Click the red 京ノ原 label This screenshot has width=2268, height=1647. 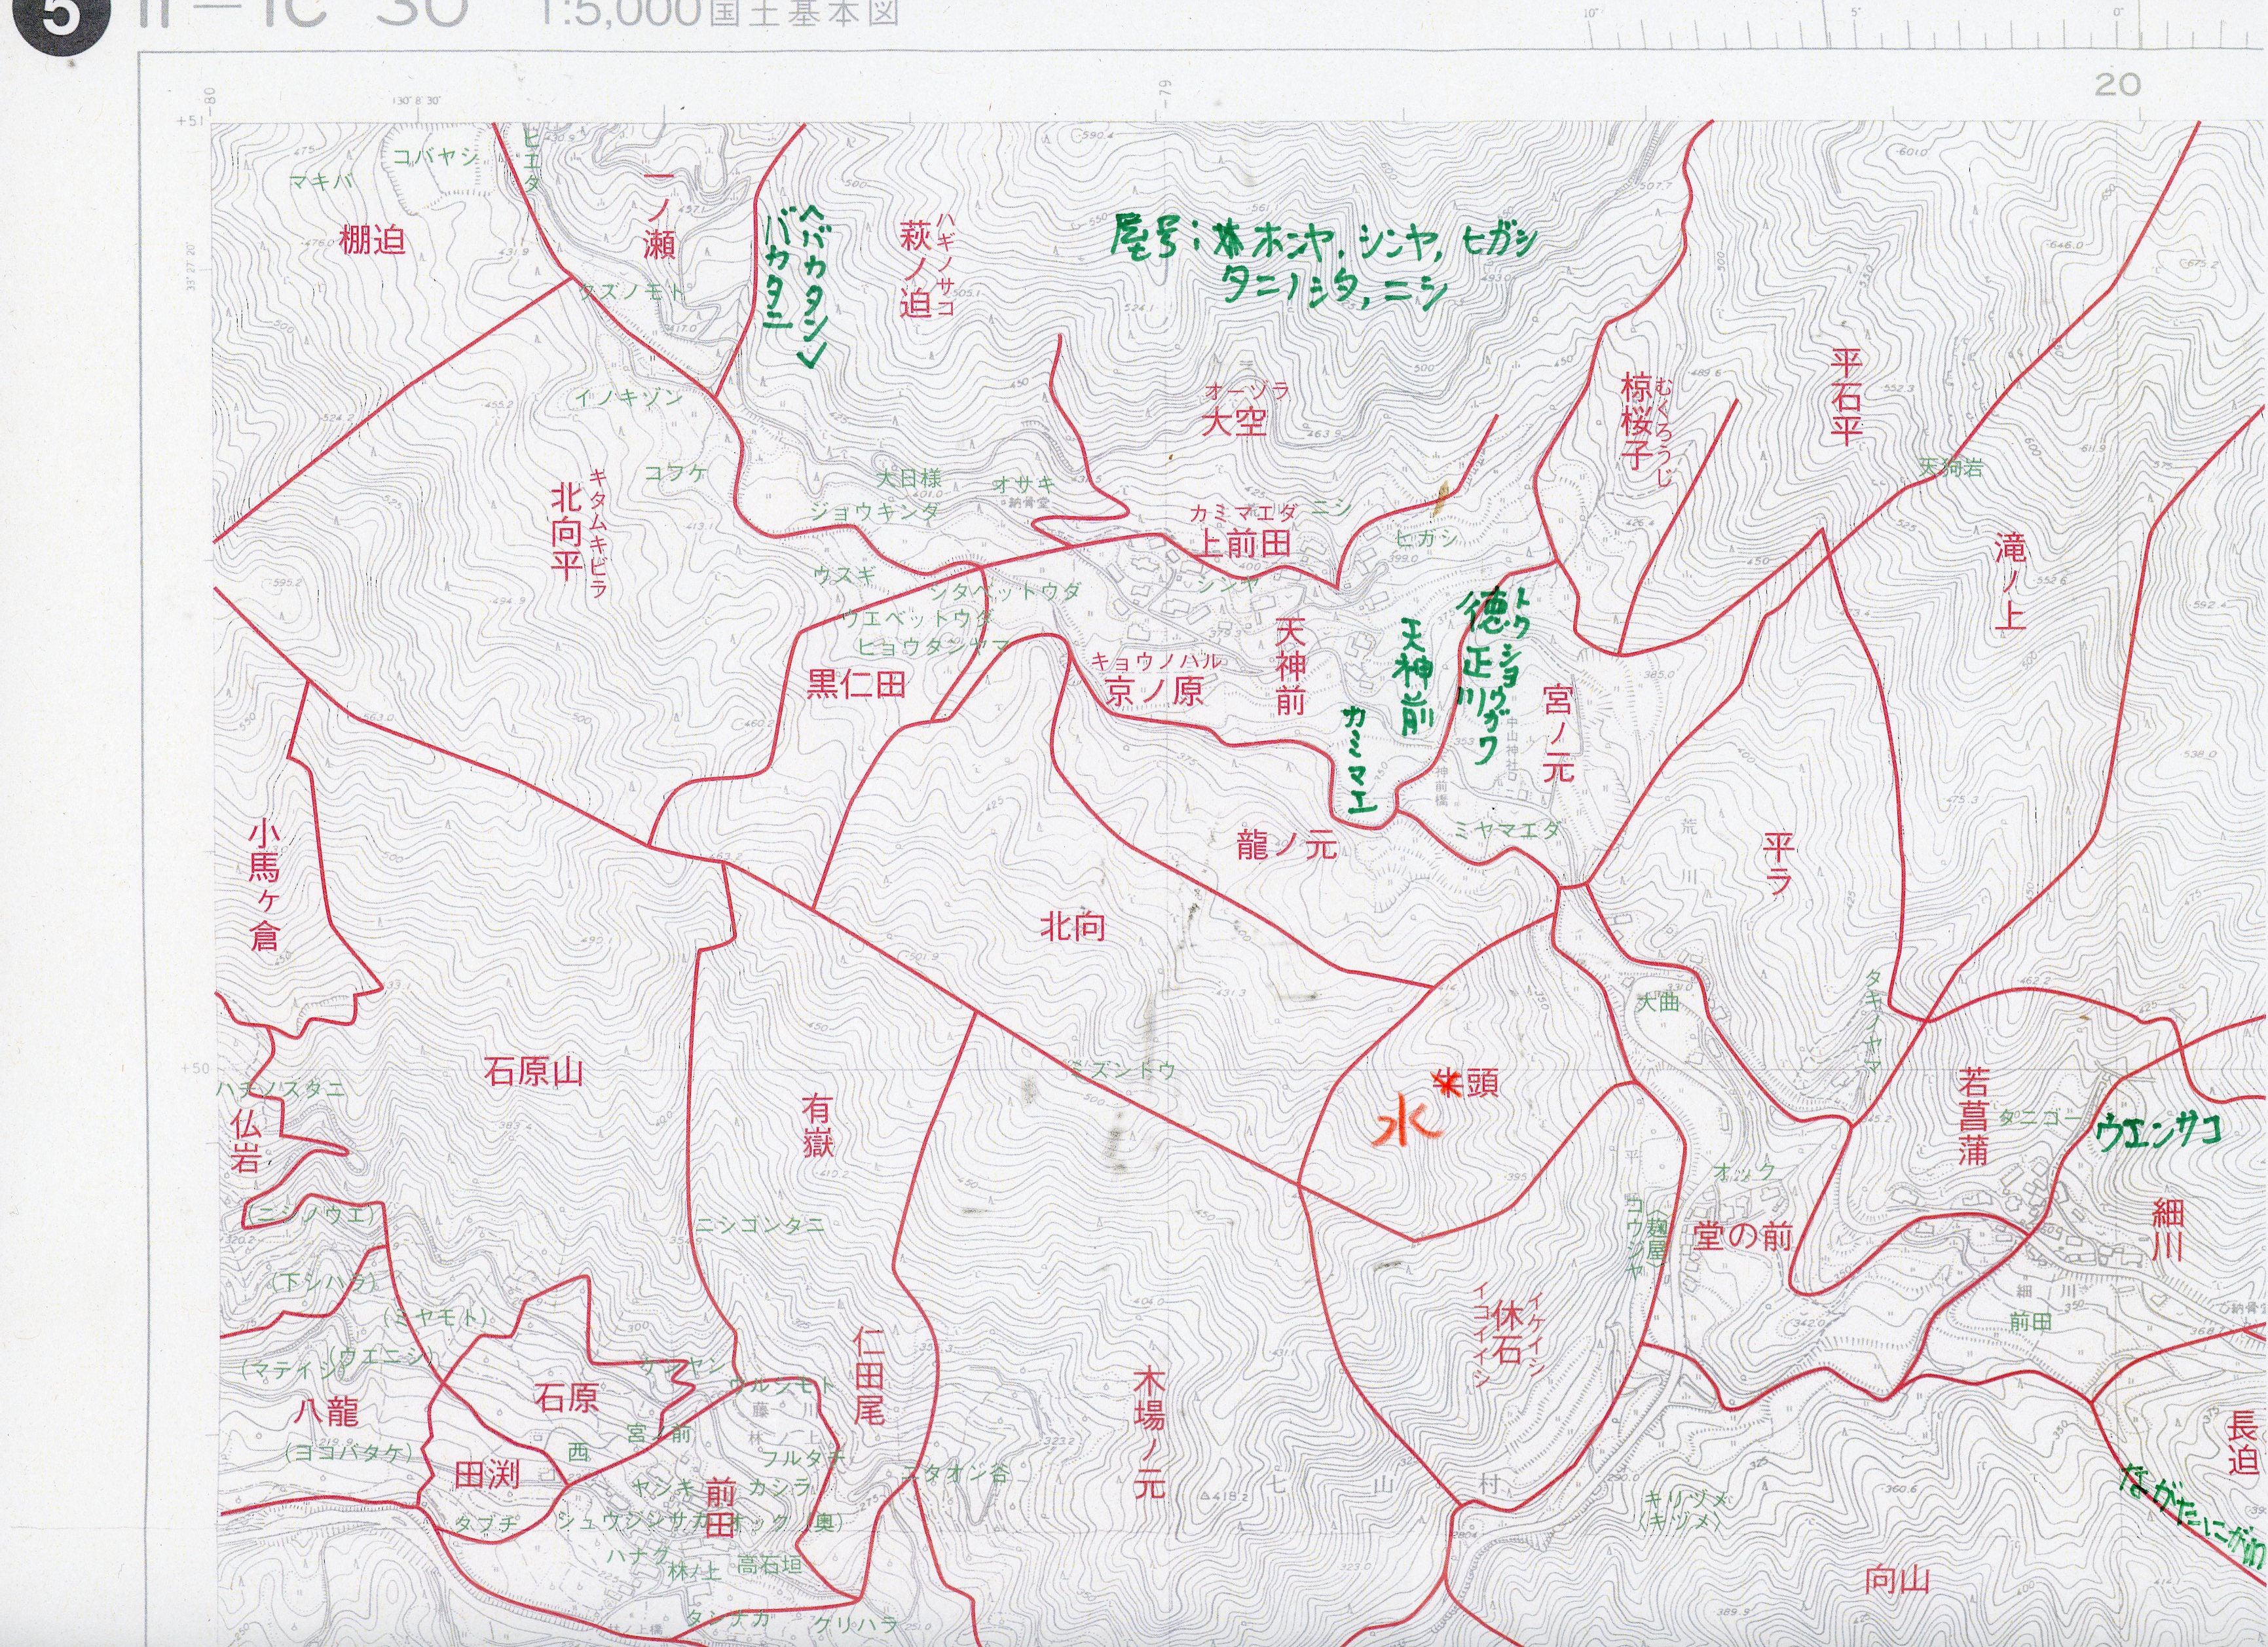tap(1155, 691)
